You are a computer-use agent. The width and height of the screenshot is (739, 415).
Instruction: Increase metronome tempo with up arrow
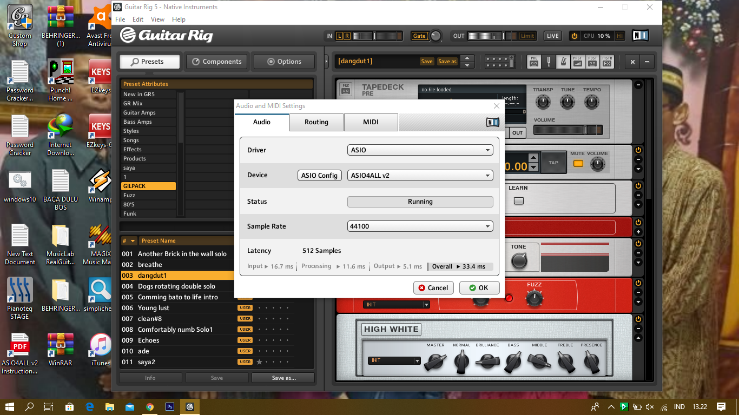coord(533,158)
